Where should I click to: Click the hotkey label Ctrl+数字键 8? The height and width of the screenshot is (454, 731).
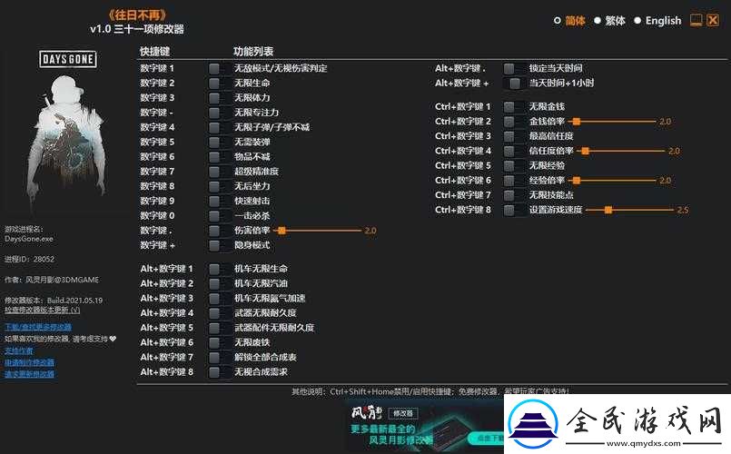click(x=463, y=211)
